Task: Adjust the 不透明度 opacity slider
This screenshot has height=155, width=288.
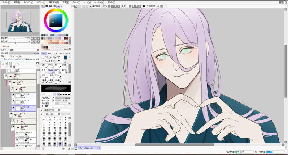Action: (x=24, y=53)
